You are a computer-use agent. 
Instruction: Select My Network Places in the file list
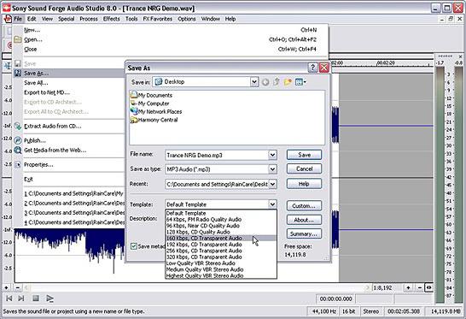pos(156,112)
